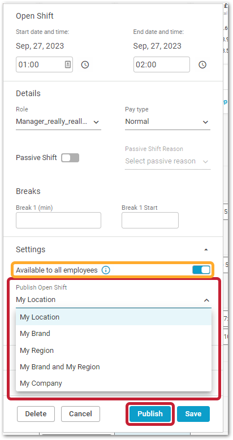
Task: Disable Available to all employees toggle
Action: tap(201, 270)
